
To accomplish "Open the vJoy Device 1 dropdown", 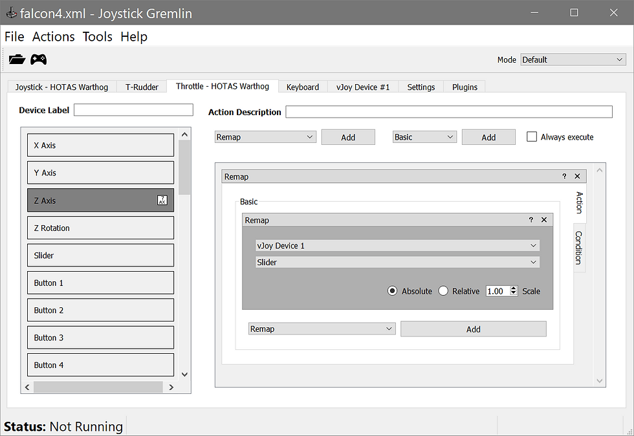I will pyautogui.click(x=397, y=246).
